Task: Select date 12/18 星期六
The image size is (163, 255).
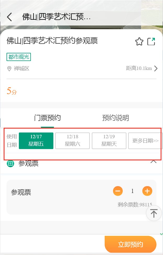Action: (72, 141)
